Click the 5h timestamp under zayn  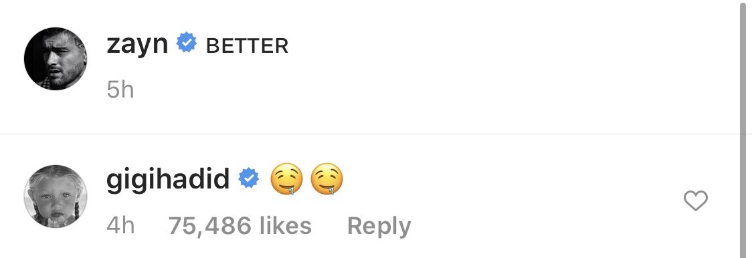pyautogui.click(x=120, y=90)
